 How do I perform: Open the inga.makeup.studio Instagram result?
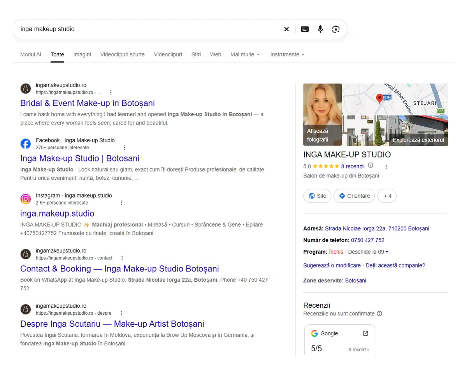(x=57, y=214)
